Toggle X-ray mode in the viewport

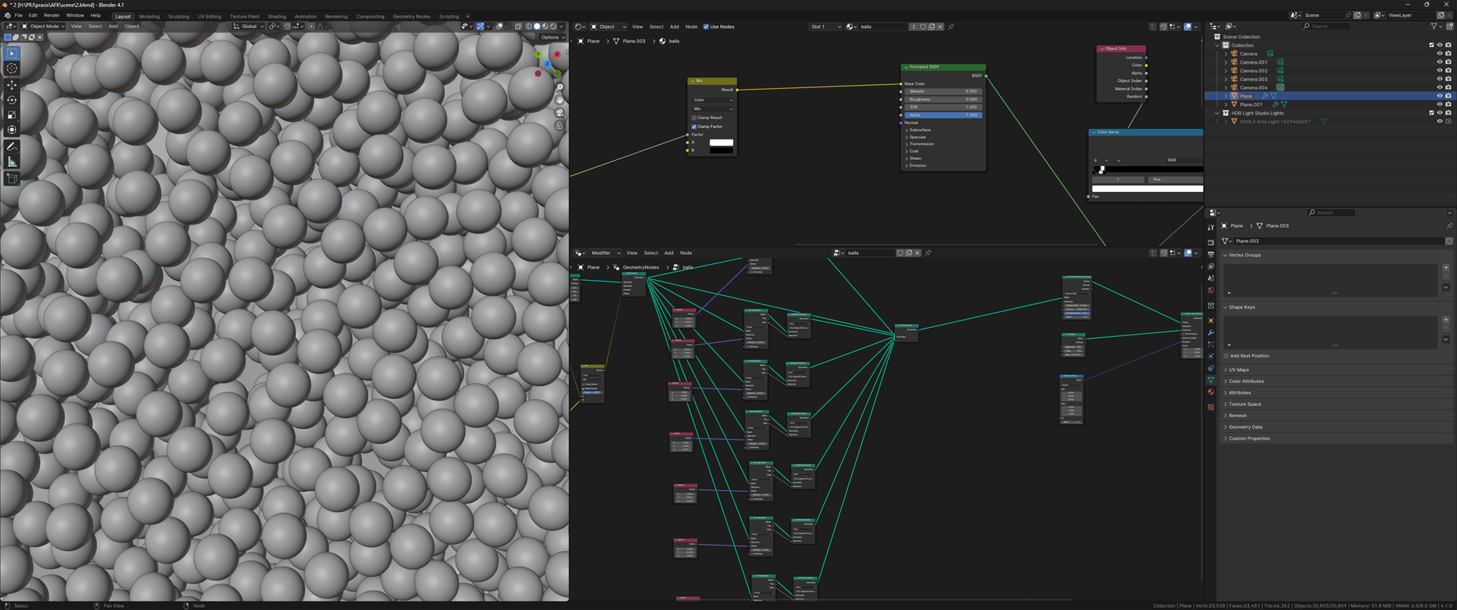pyautogui.click(x=518, y=27)
